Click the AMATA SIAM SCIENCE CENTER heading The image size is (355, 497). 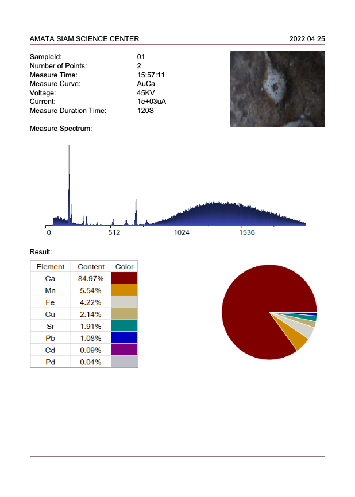pyautogui.click(x=84, y=39)
